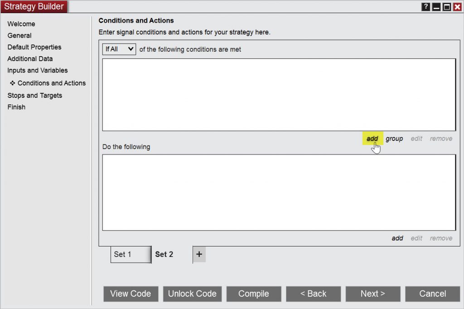The width and height of the screenshot is (464, 309).
Task: Click highlighted add link for conditions
Action: (x=372, y=139)
